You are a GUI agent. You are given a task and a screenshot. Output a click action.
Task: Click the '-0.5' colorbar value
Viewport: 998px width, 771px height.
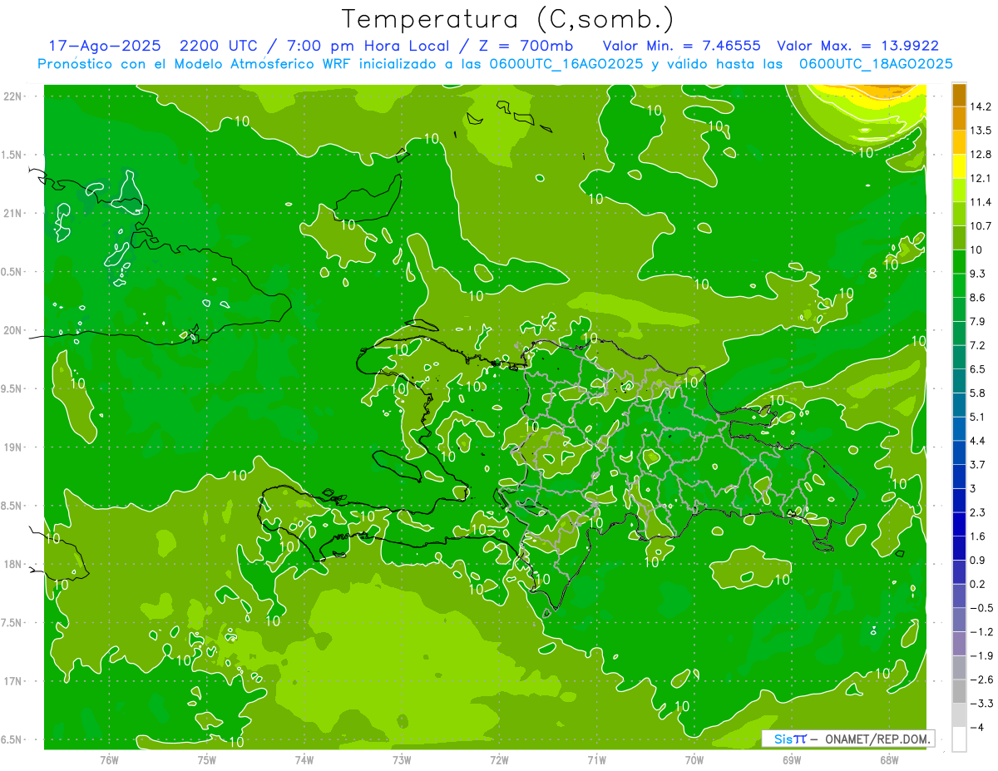point(981,607)
